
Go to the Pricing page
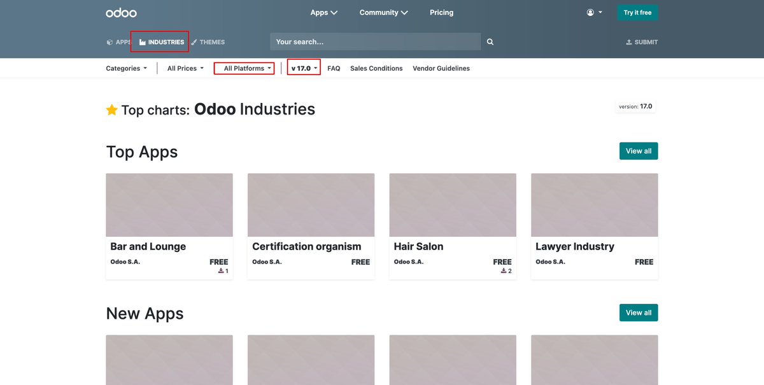point(442,13)
